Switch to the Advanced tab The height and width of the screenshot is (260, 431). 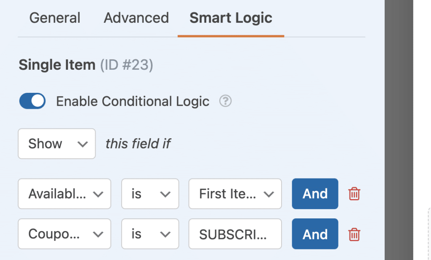pos(136,18)
